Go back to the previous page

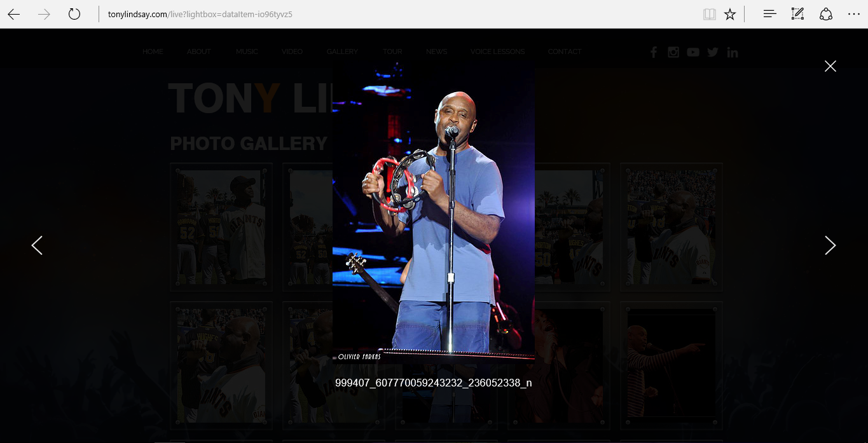point(14,14)
